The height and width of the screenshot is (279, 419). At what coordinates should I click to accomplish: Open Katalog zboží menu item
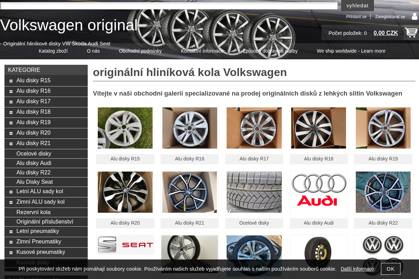pos(53,51)
